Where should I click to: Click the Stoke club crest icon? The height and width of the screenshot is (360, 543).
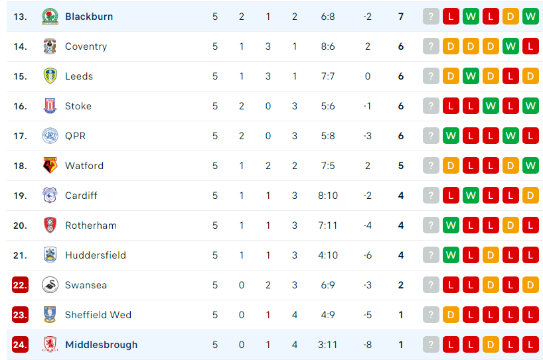click(x=50, y=106)
